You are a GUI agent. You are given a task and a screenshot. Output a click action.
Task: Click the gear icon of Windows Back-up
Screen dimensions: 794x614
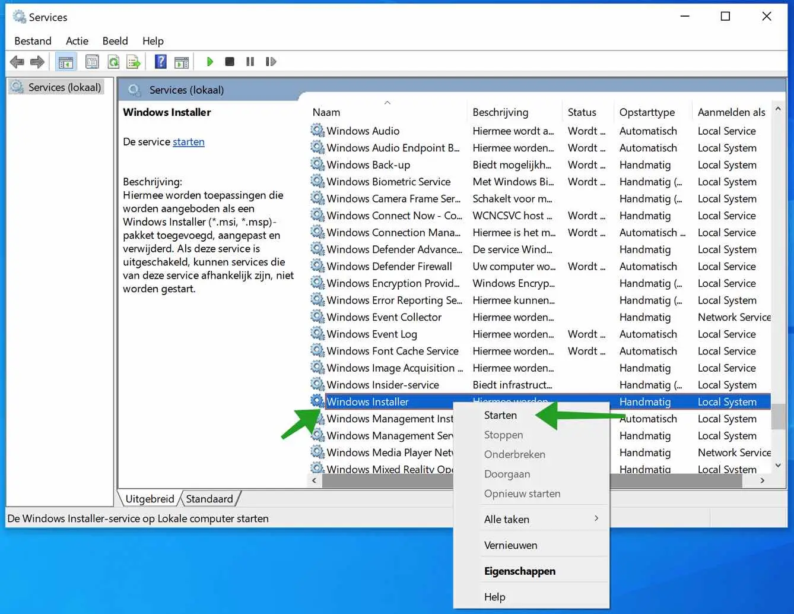pyautogui.click(x=317, y=164)
